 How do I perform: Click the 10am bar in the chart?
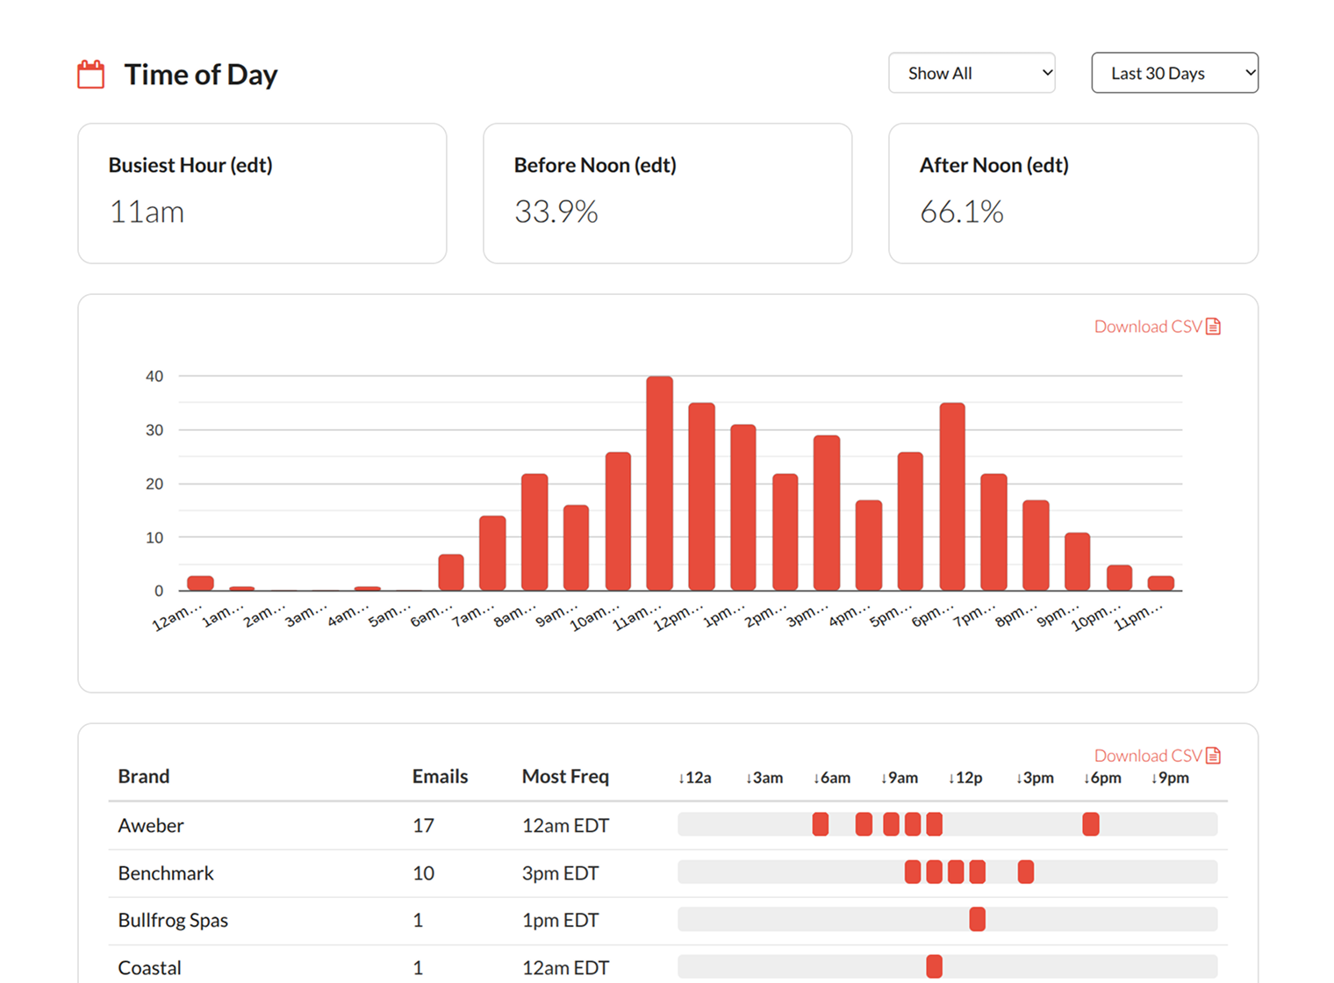point(618,521)
